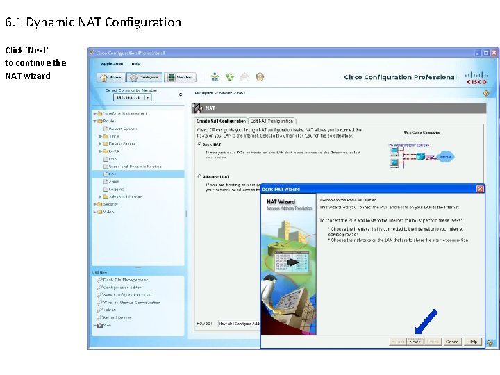This screenshot has height=375, width=500.
Task: Click Help button in the NAT wizard
Action: pos(473,342)
